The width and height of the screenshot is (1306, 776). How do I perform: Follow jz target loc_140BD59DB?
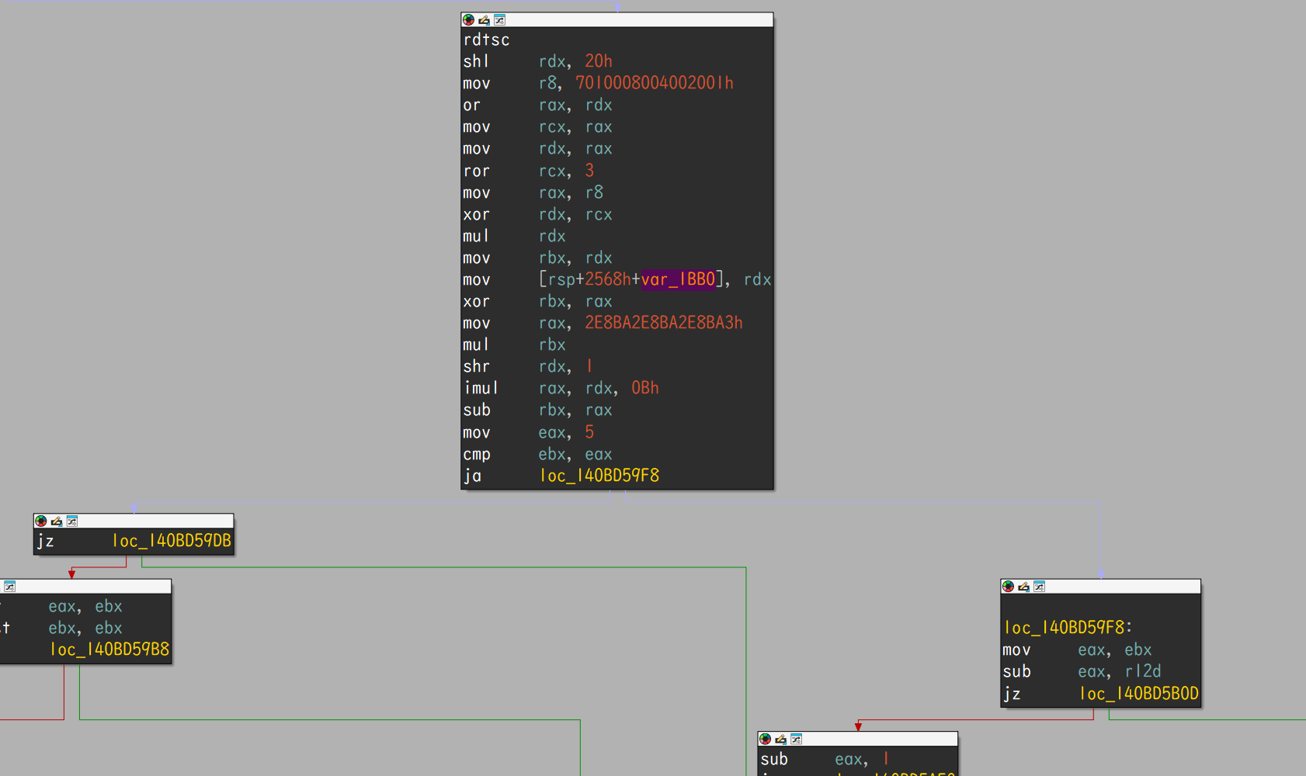[x=172, y=541]
